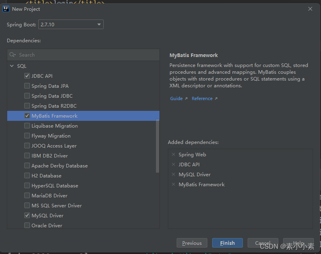Uncheck the MySQL Driver checkbox
The height and width of the screenshot is (254, 321).
[27, 216]
